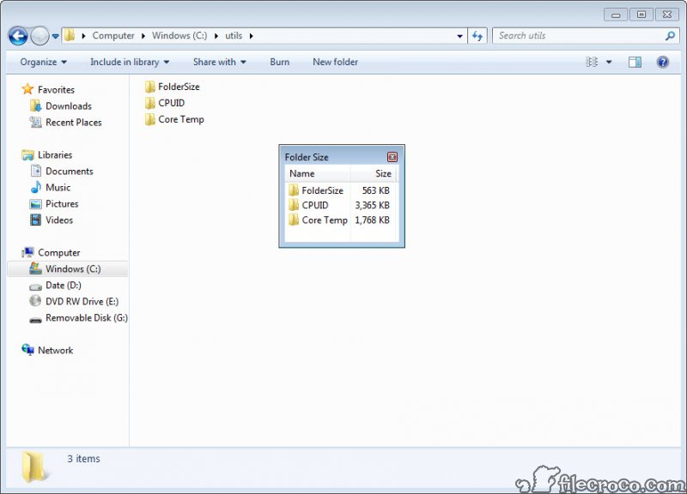Open the address bar history dropdown
The height and width of the screenshot is (494, 687).
[459, 36]
